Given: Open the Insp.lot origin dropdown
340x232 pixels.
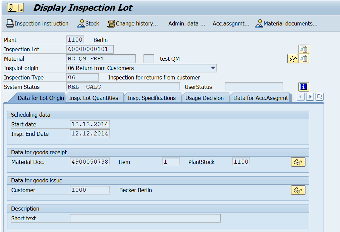Looking at the screenshot, I should tap(213, 68).
